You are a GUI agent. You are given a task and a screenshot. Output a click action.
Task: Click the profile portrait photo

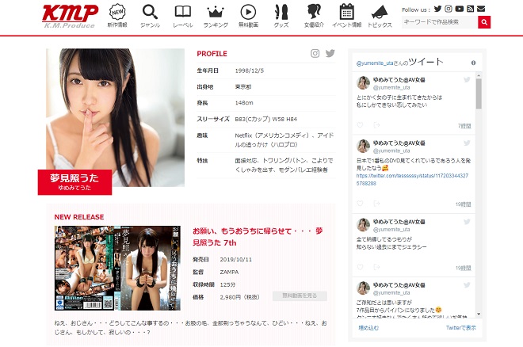point(115,117)
